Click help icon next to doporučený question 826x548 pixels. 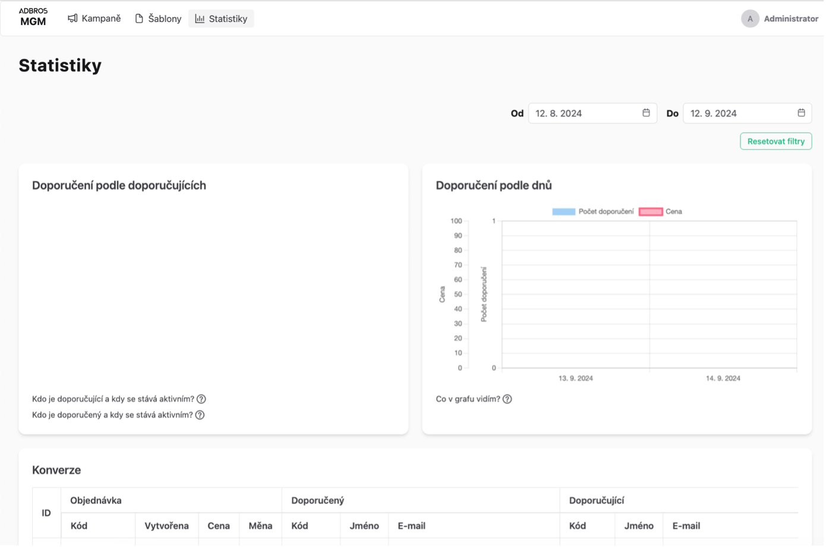[200, 415]
